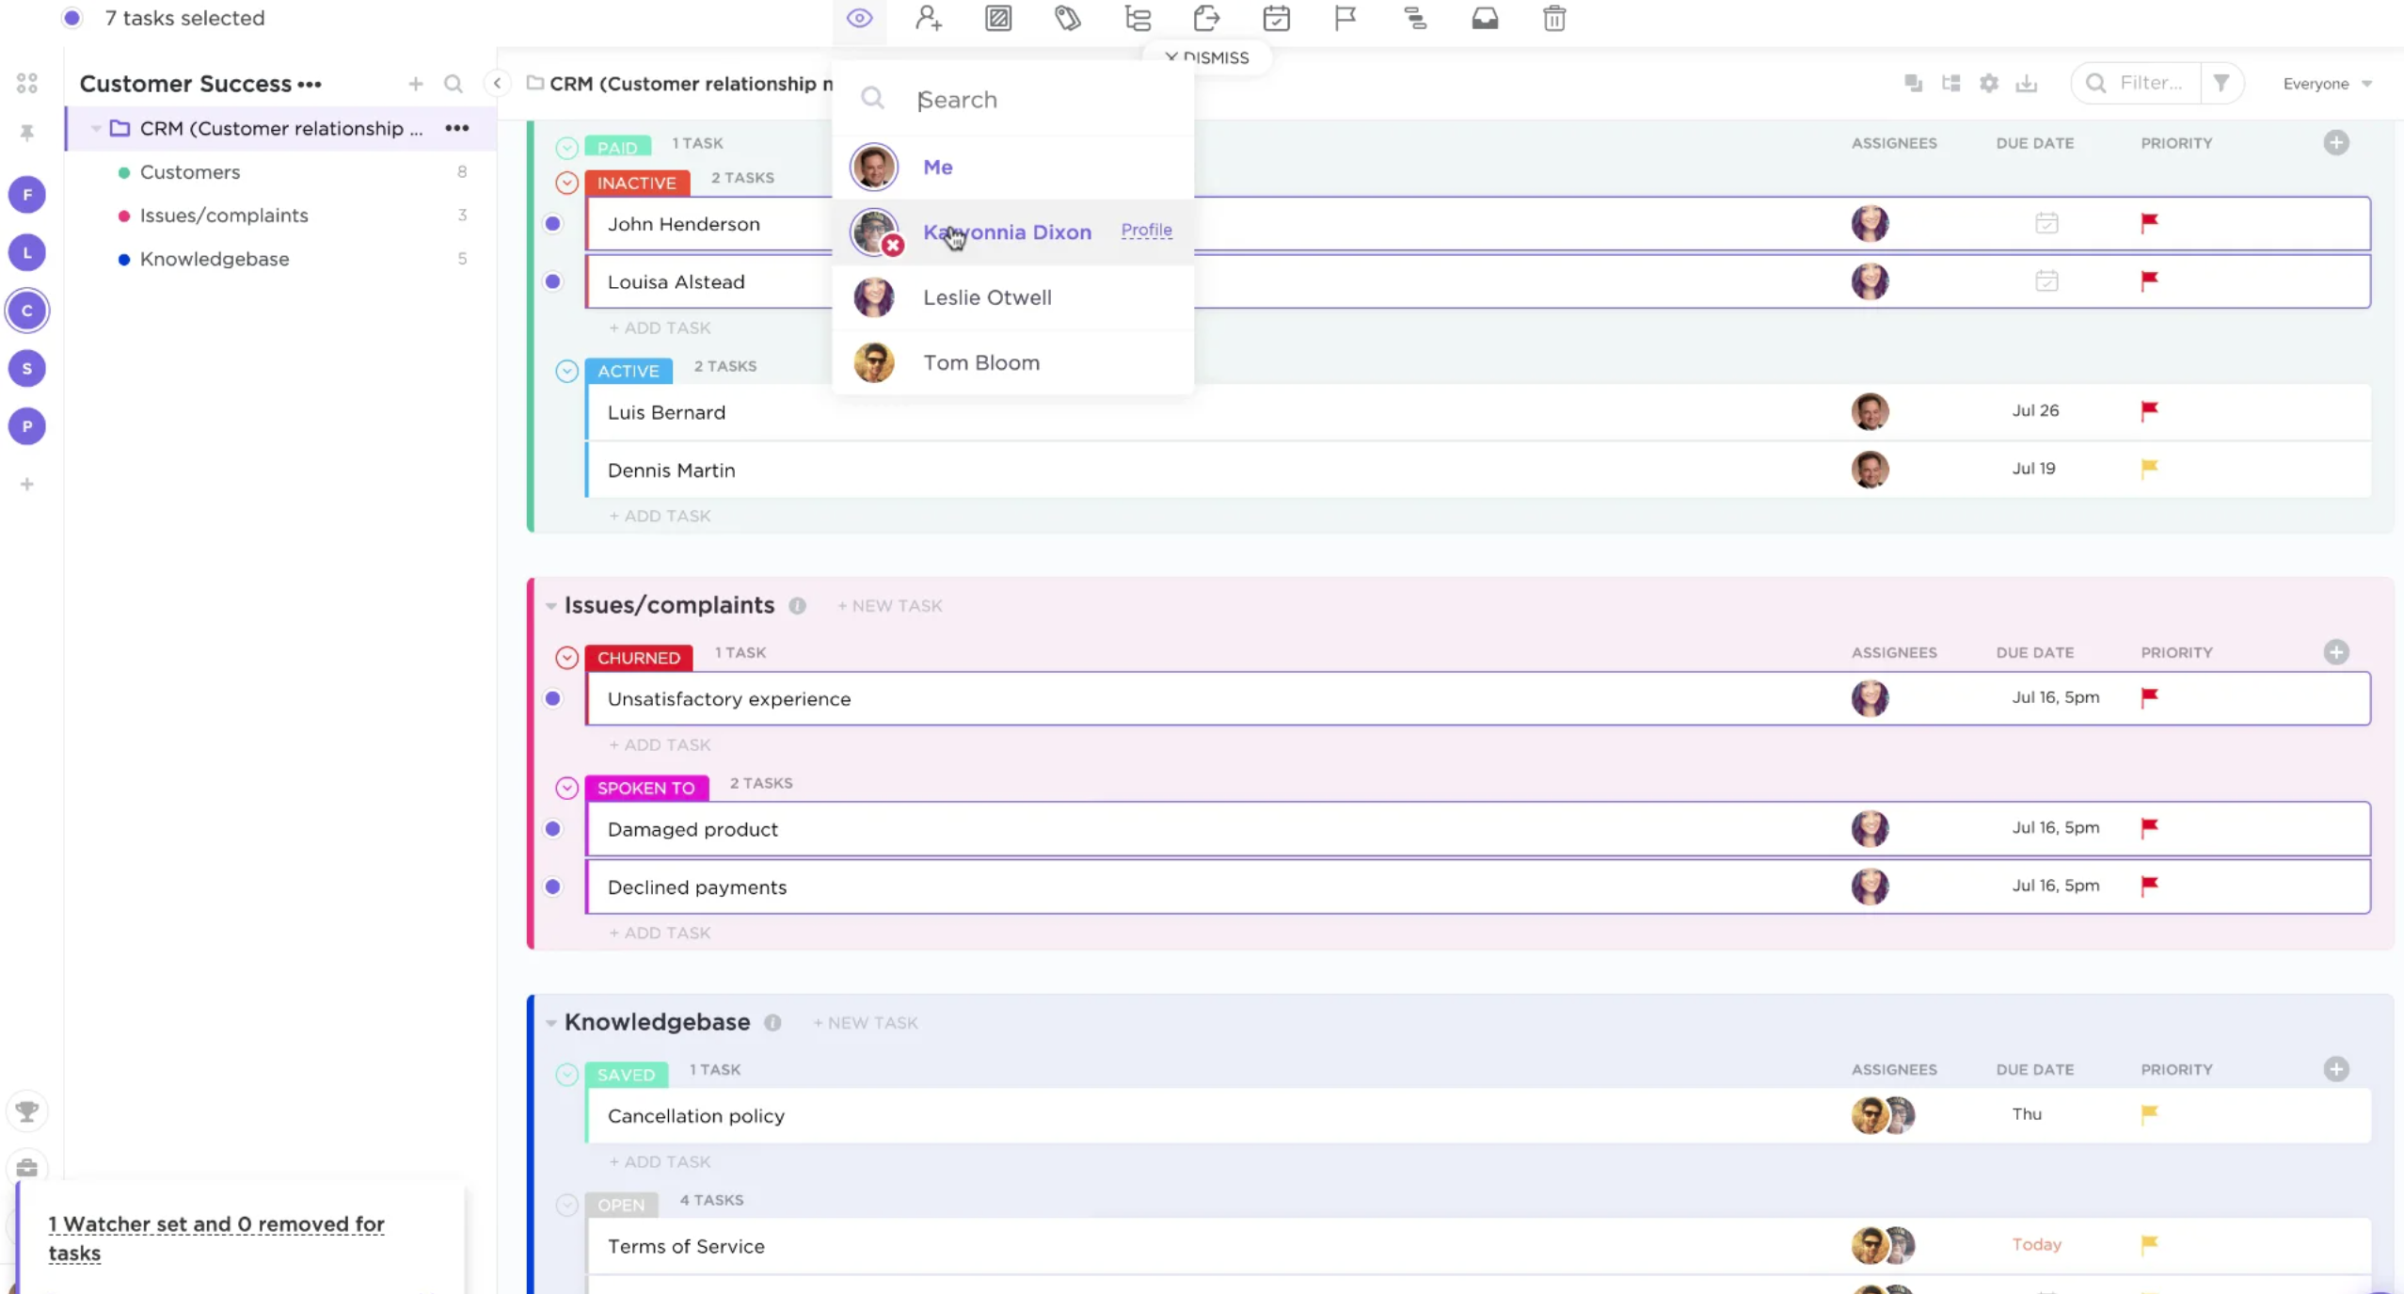This screenshot has width=2404, height=1294.
Task: Select Leslie Otwell in watcher list
Action: (987, 297)
